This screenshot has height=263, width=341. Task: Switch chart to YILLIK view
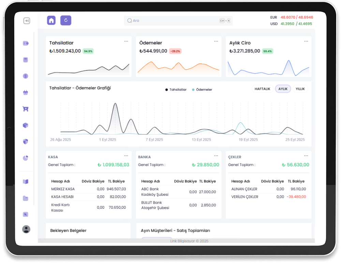[x=300, y=89]
